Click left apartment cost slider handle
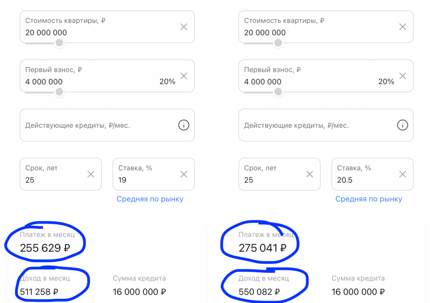 [60, 43]
